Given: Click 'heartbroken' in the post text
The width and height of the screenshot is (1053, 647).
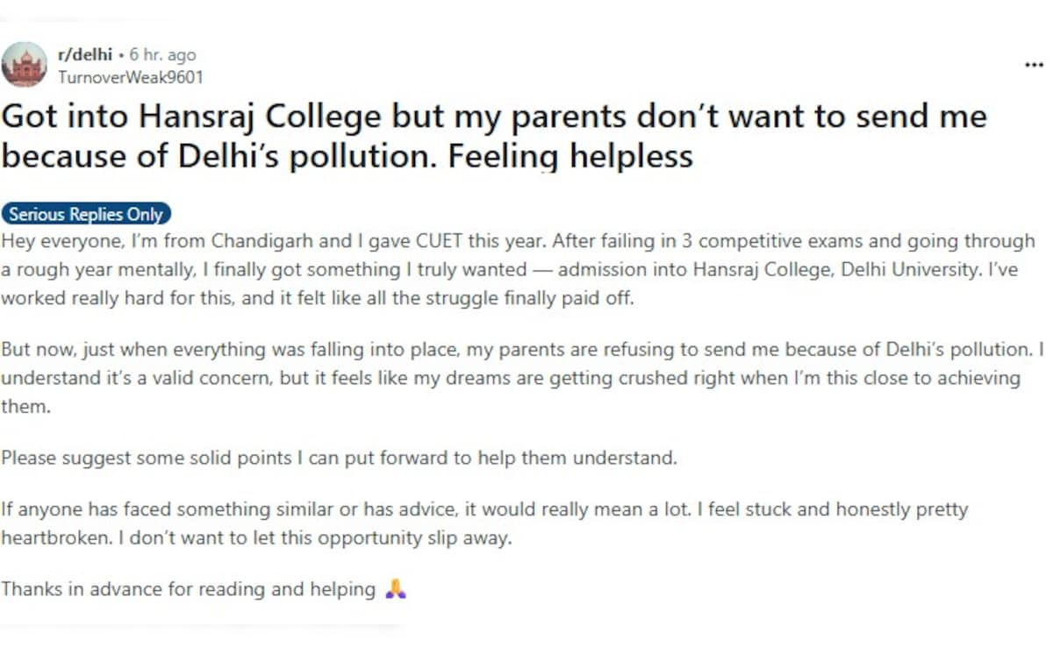Looking at the screenshot, I should (56, 537).
